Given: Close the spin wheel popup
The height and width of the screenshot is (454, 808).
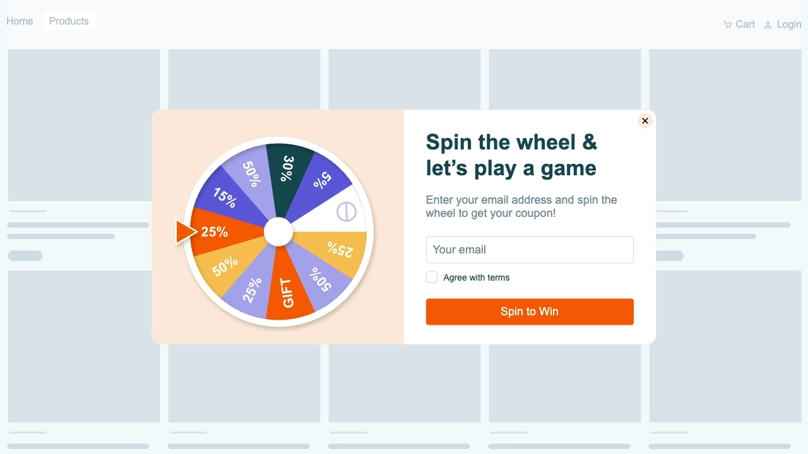Looking at the screenshot, I should tap(645, 120).
